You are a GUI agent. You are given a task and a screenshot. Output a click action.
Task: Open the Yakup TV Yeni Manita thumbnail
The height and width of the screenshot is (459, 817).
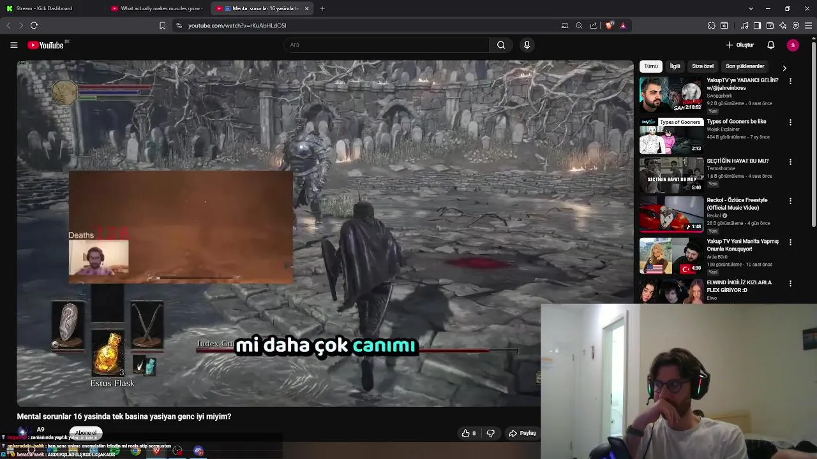(671, 256)
